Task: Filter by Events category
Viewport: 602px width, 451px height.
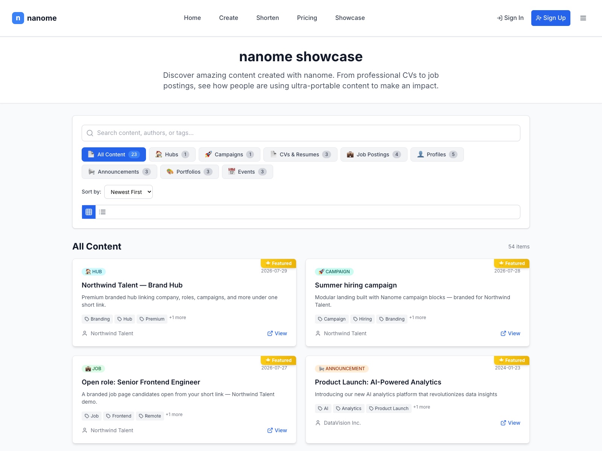Action: click(x=248, y=172)
